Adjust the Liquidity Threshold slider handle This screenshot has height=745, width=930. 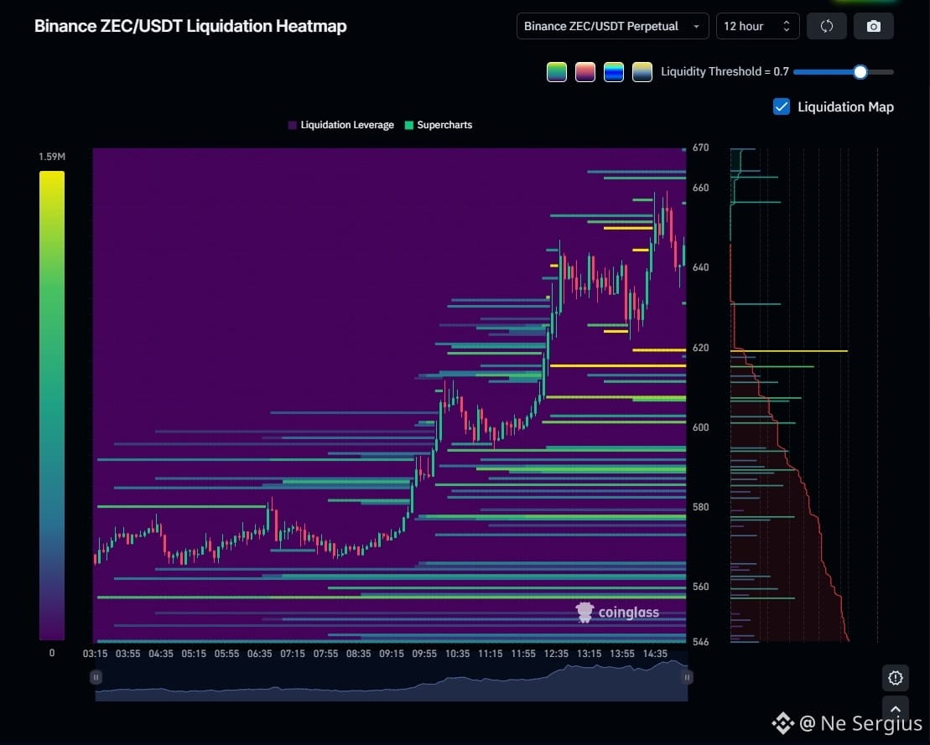860,72
